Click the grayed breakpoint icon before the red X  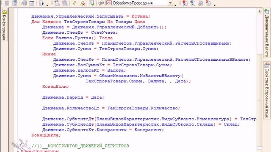[x=200, y=3]
